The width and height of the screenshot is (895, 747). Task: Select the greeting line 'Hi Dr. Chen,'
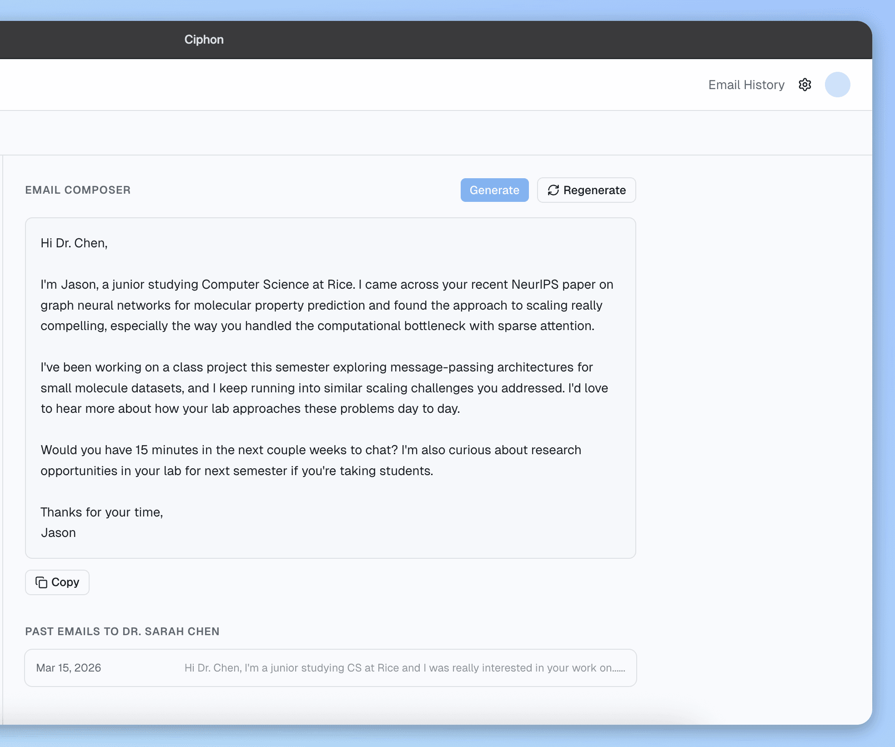click(74, 243)
